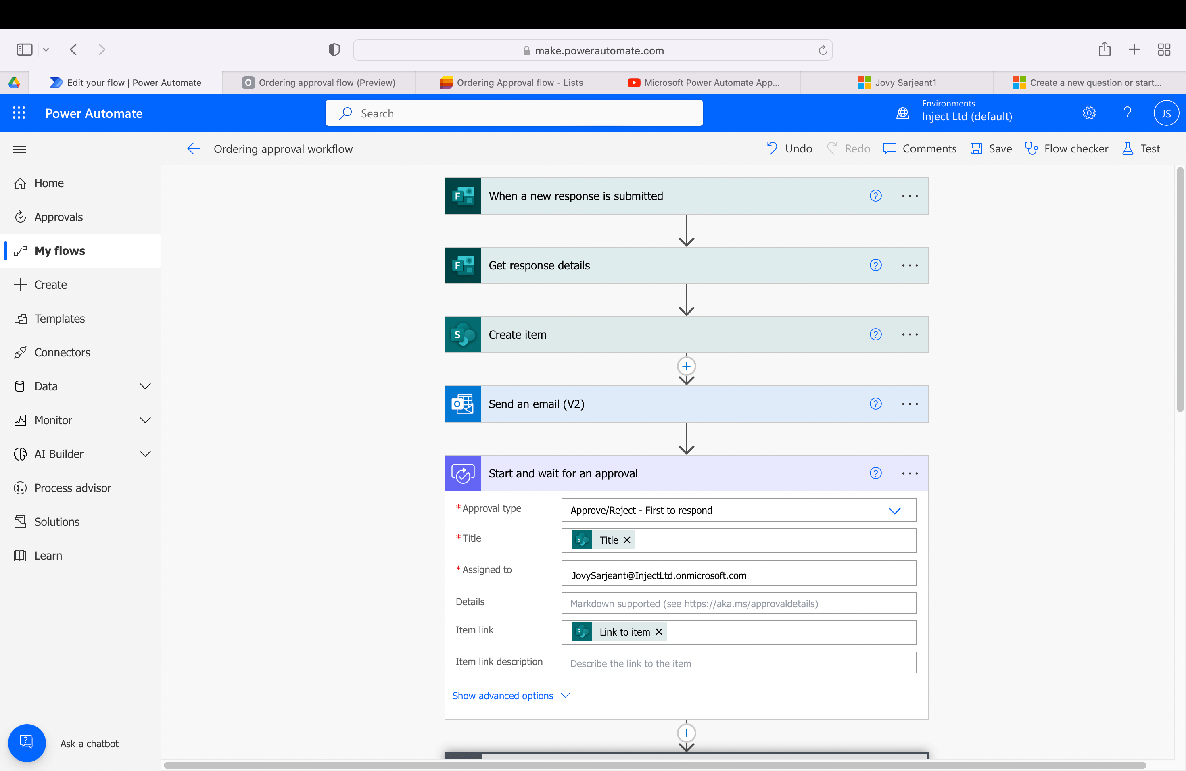The height and width of the screenshot is (771, 1186).
Task: Insert step after Create item
Action: 686,367
